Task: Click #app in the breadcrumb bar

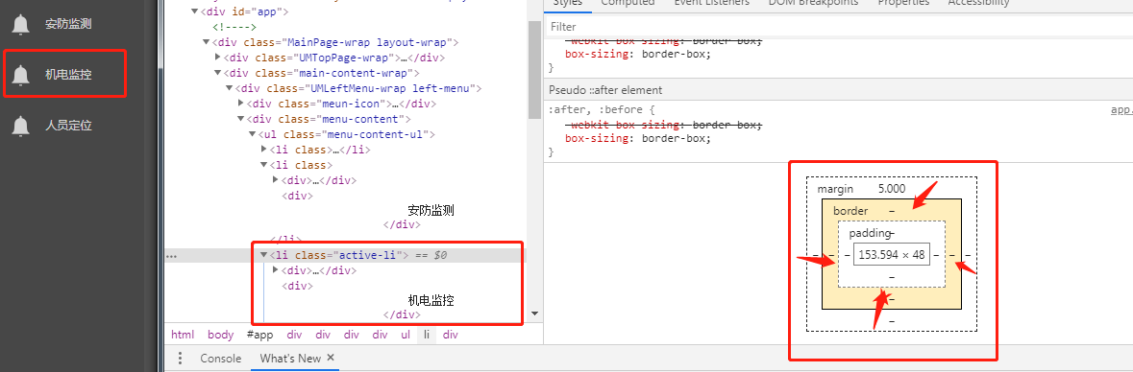Action: pos(259,335)
